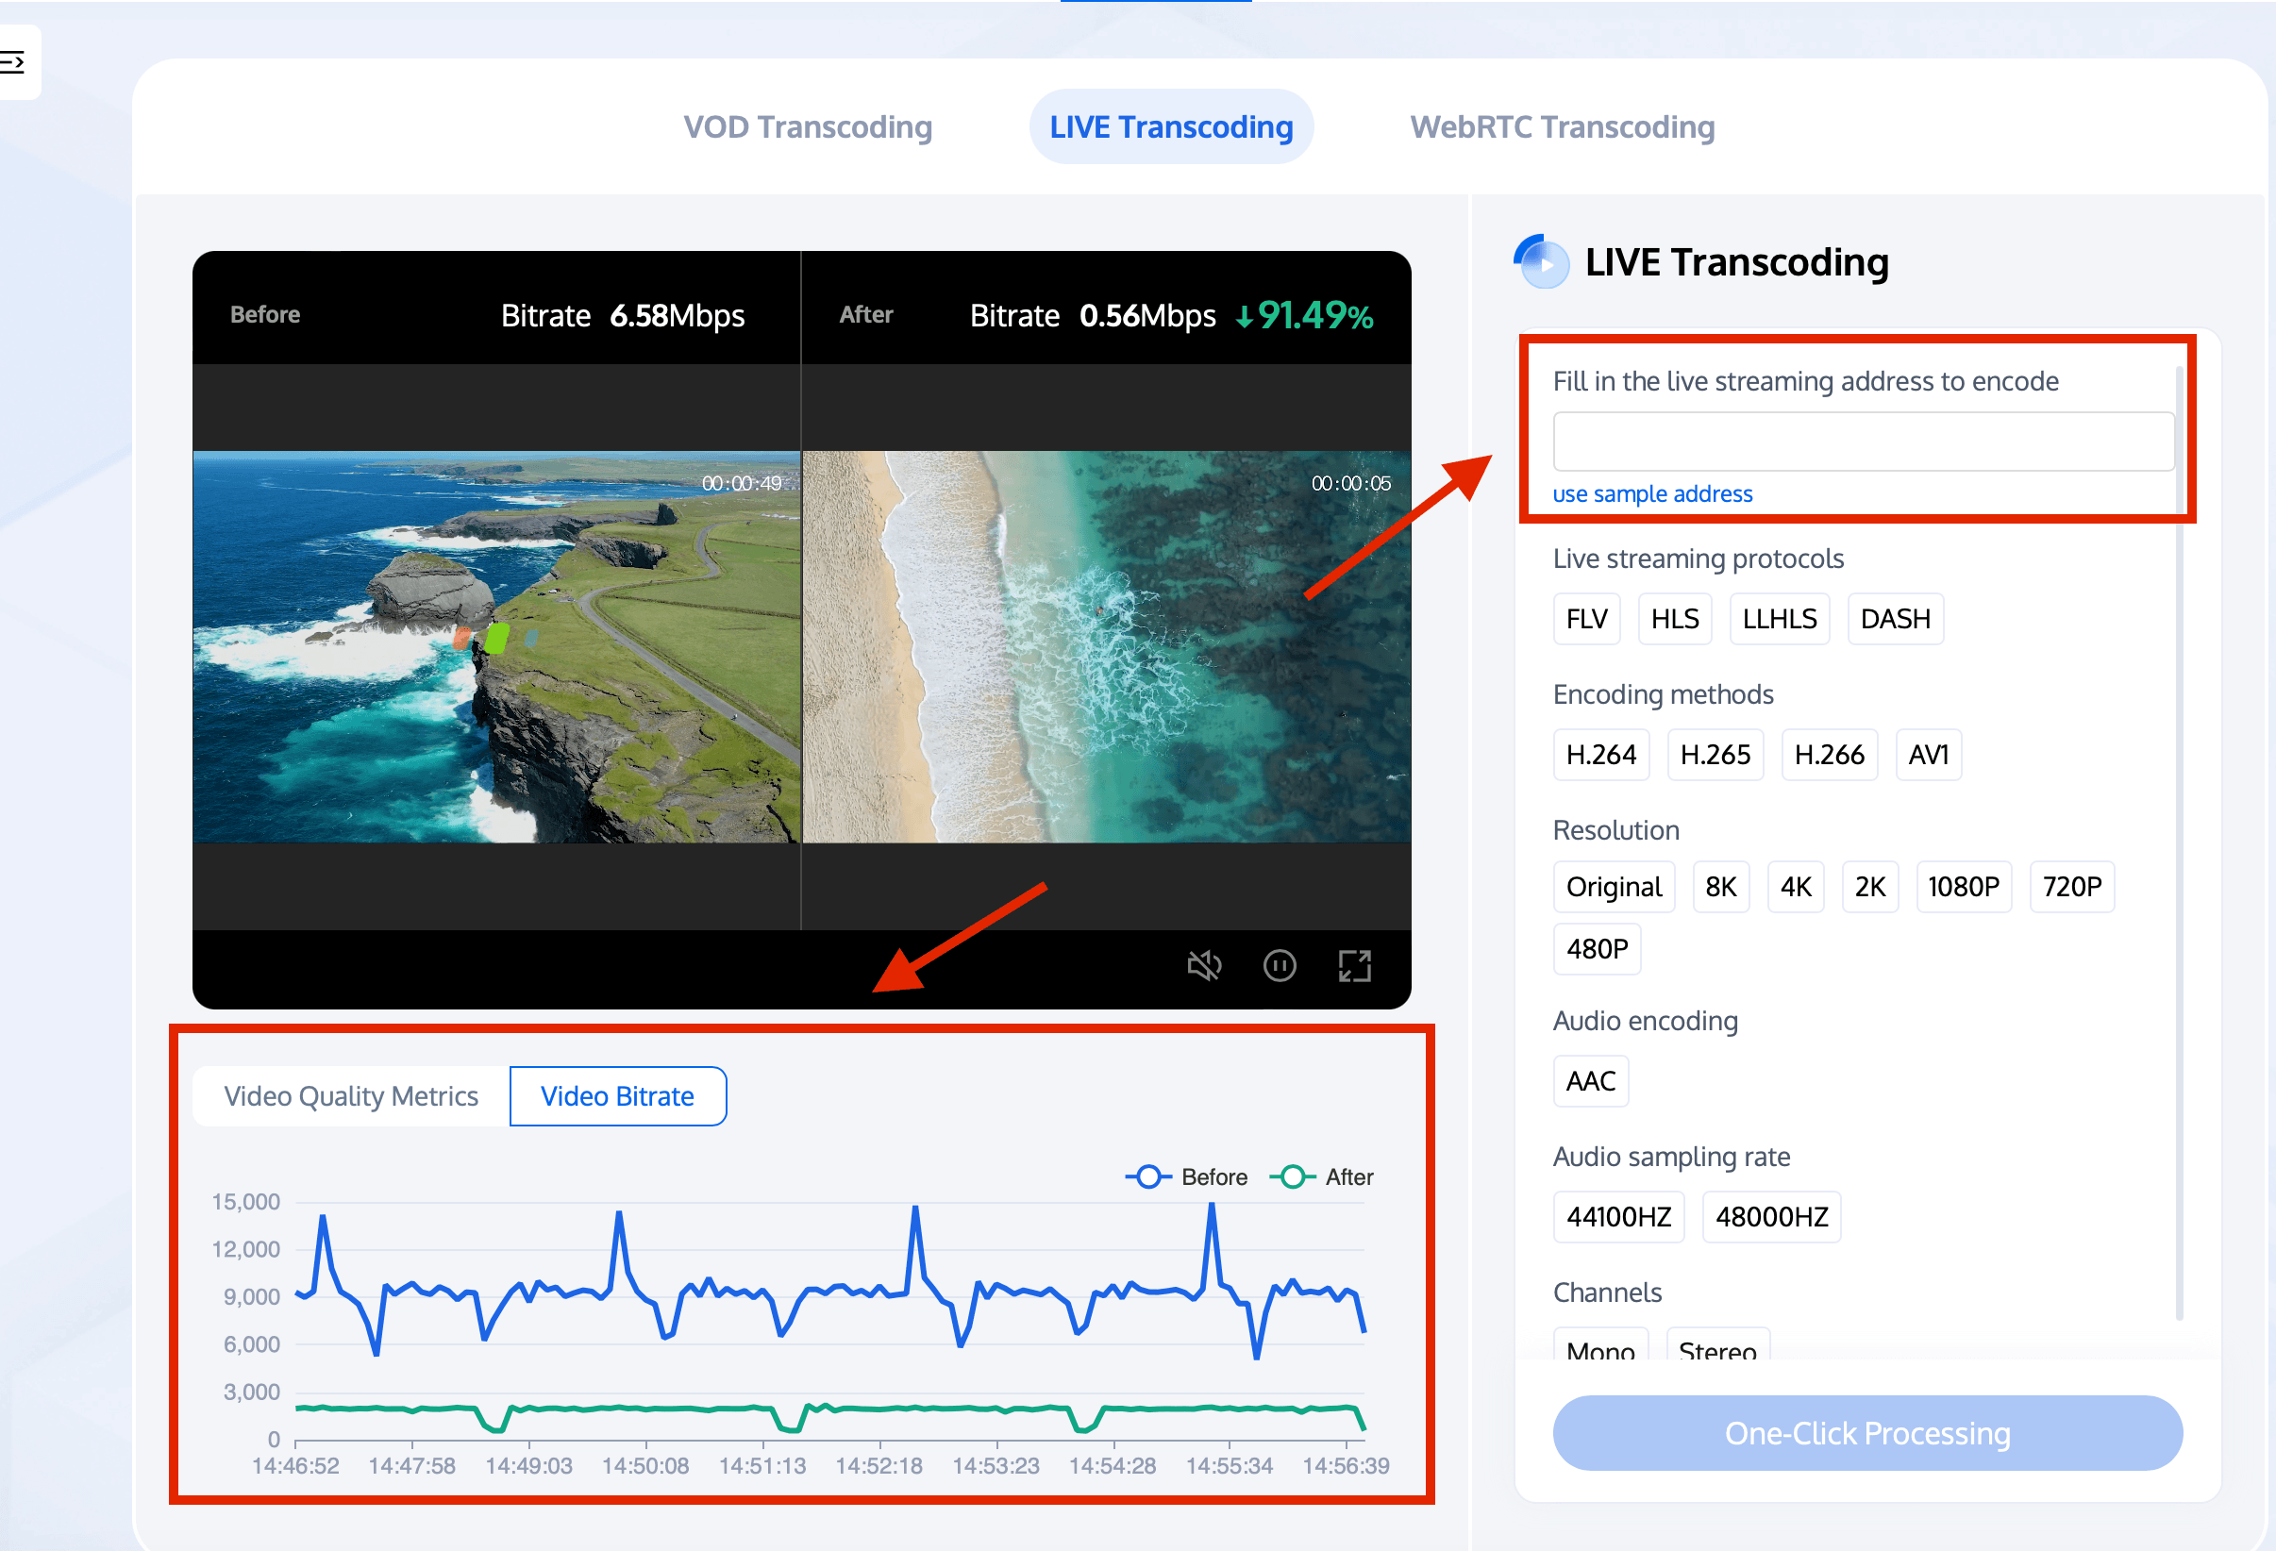Screen dimensions: 2276x1551
Task: Select the Video Bitrate tab
Action: pyautogui.click(x=618, y=1095)
